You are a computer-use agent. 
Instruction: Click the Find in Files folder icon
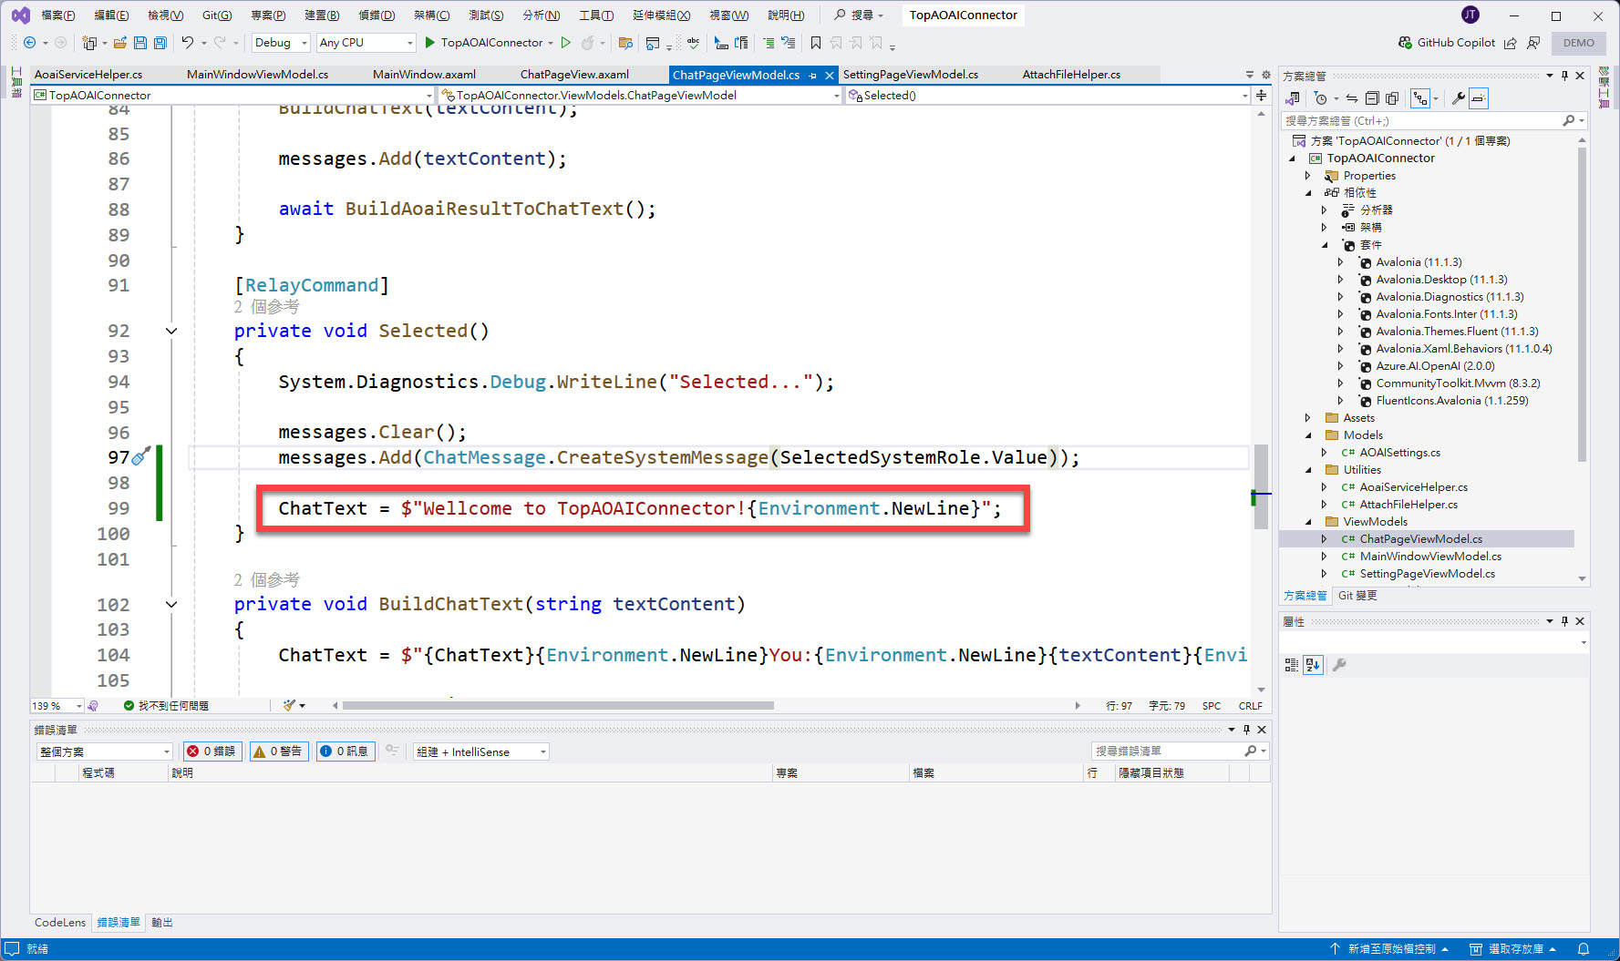click(x=625, y=43)
